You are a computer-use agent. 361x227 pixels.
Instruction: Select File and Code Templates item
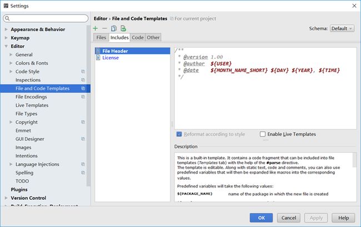[x=45, y=88]
